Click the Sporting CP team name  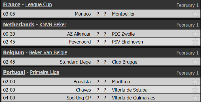pyautogui.click(x=79, y=98)
